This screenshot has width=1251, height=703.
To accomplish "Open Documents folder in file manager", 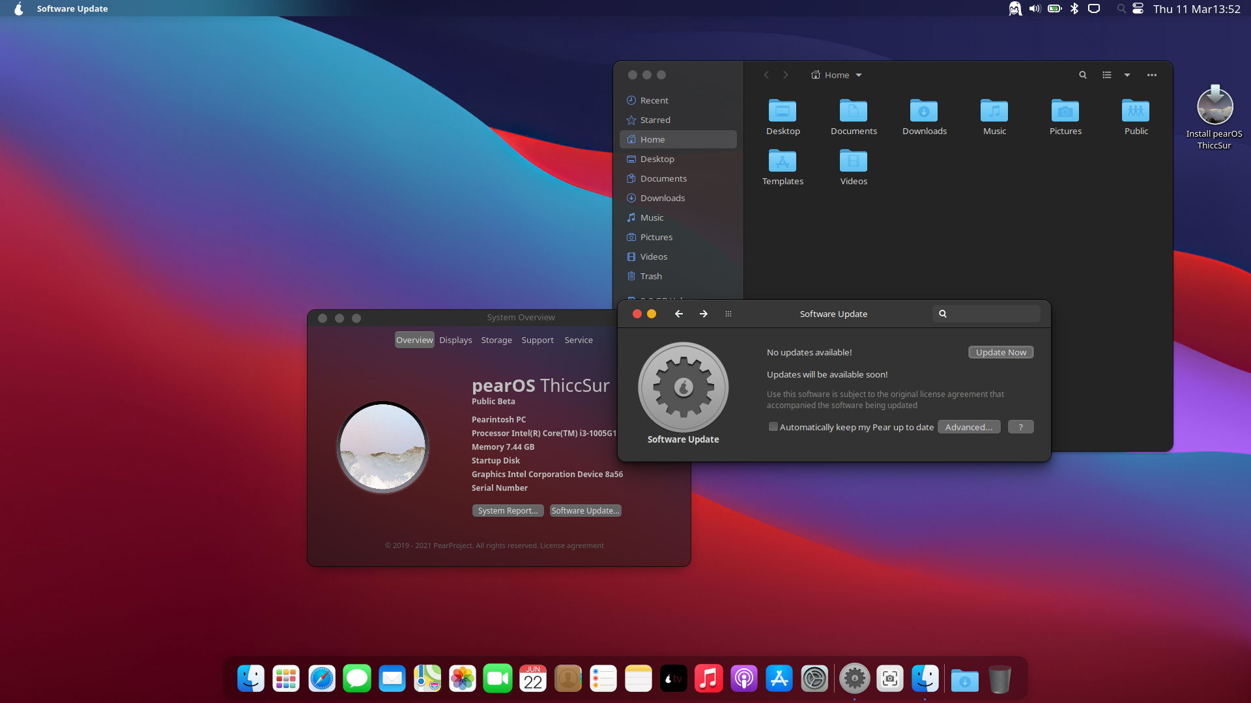I will pos(854,117).
